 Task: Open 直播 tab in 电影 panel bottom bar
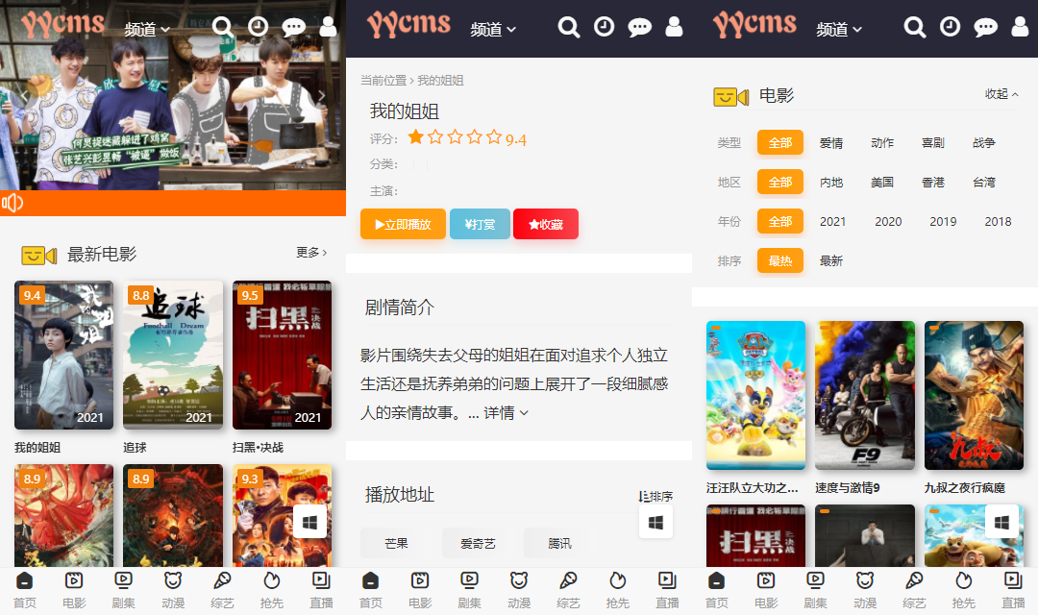(1013, 590)
